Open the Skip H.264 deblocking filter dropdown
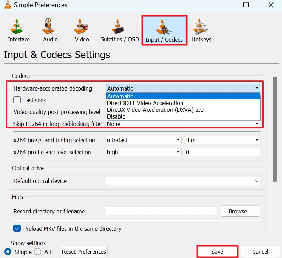 coord(183,124)
